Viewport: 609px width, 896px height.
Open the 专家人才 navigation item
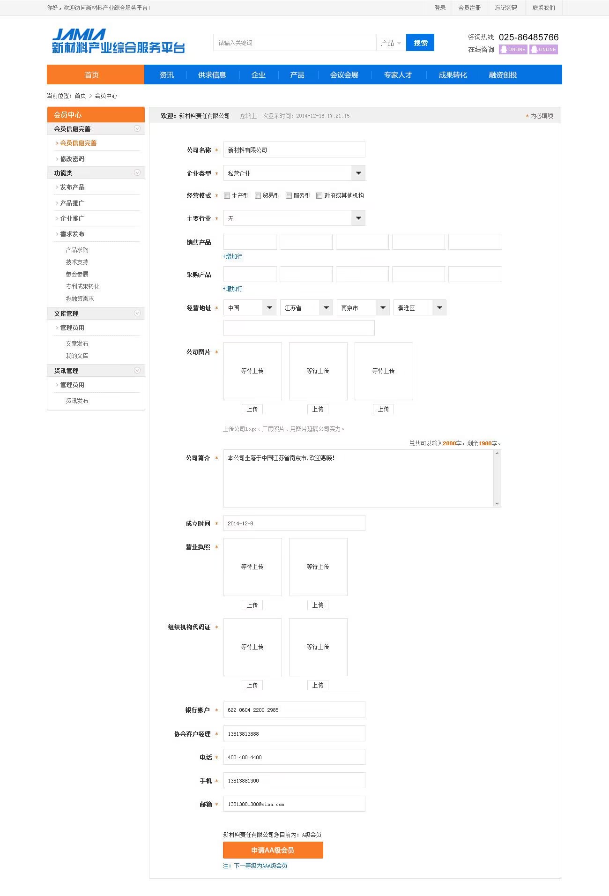pyautogui.click(x=398, y=75)
